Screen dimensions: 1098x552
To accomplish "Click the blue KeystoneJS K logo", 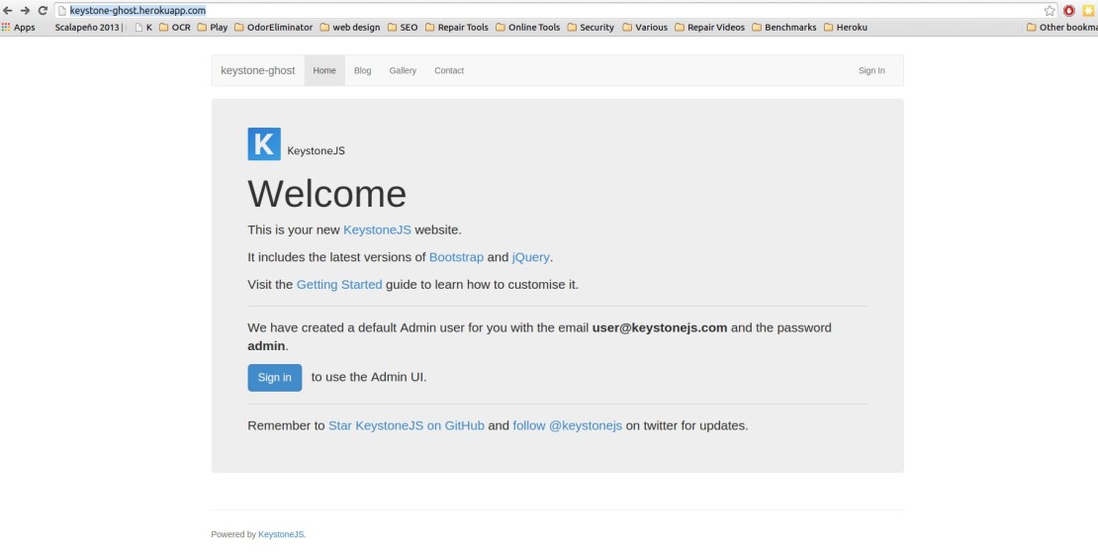I will click(x=264, y=143).
